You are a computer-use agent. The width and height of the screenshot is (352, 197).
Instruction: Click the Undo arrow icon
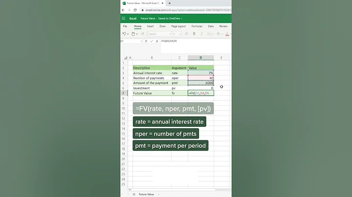[124, 34]
